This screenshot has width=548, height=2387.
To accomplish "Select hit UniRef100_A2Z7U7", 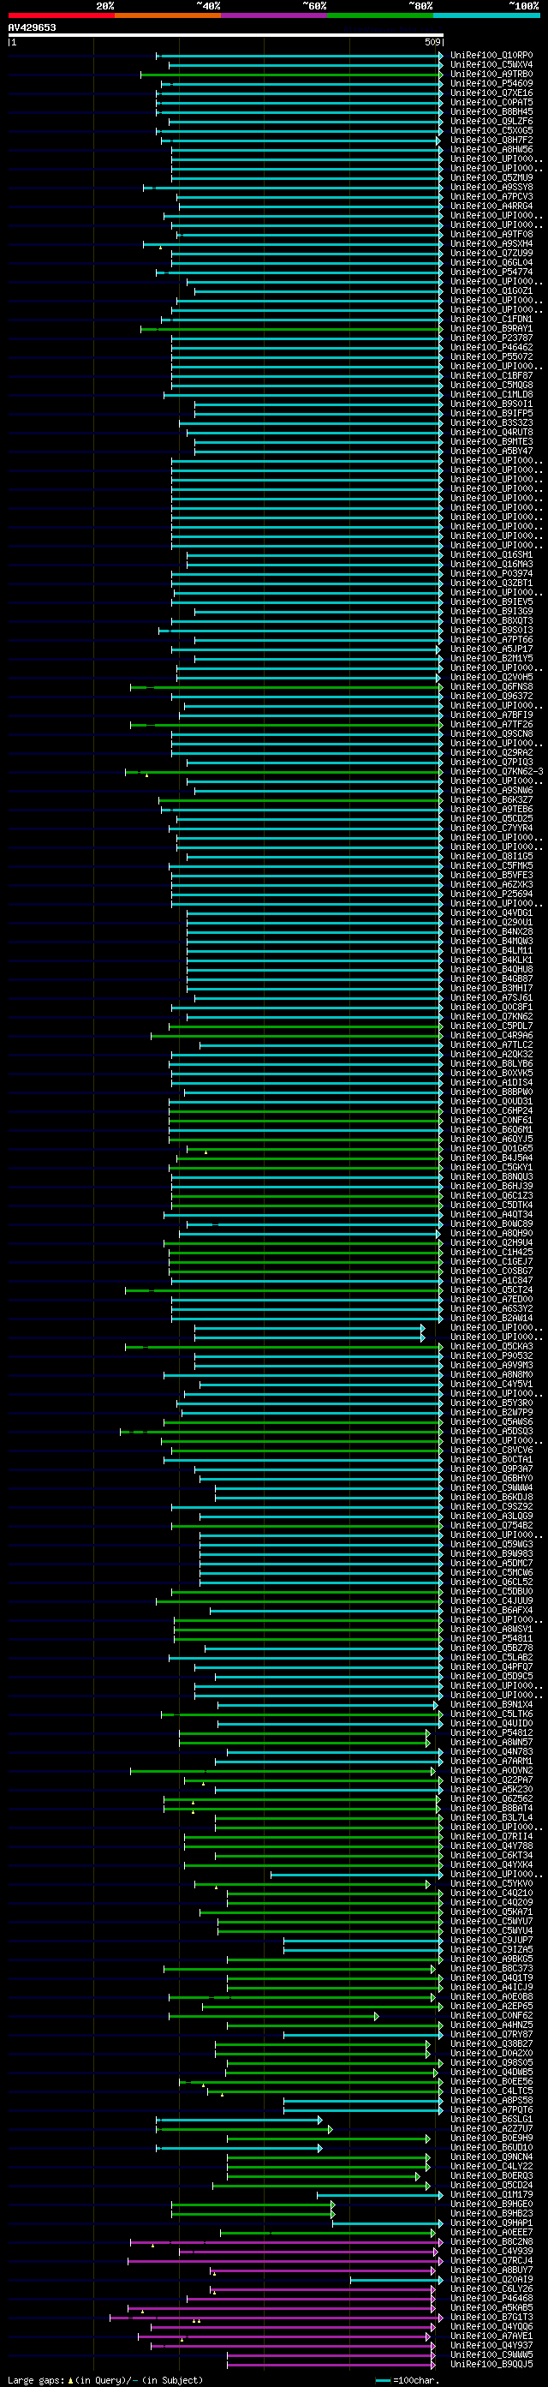I will click(491, 2128).
